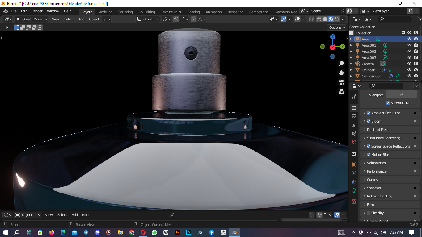Open the Output properties printer icon

(354, 116)
